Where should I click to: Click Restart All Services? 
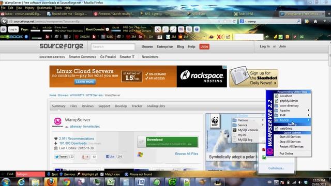click(292, 147)
